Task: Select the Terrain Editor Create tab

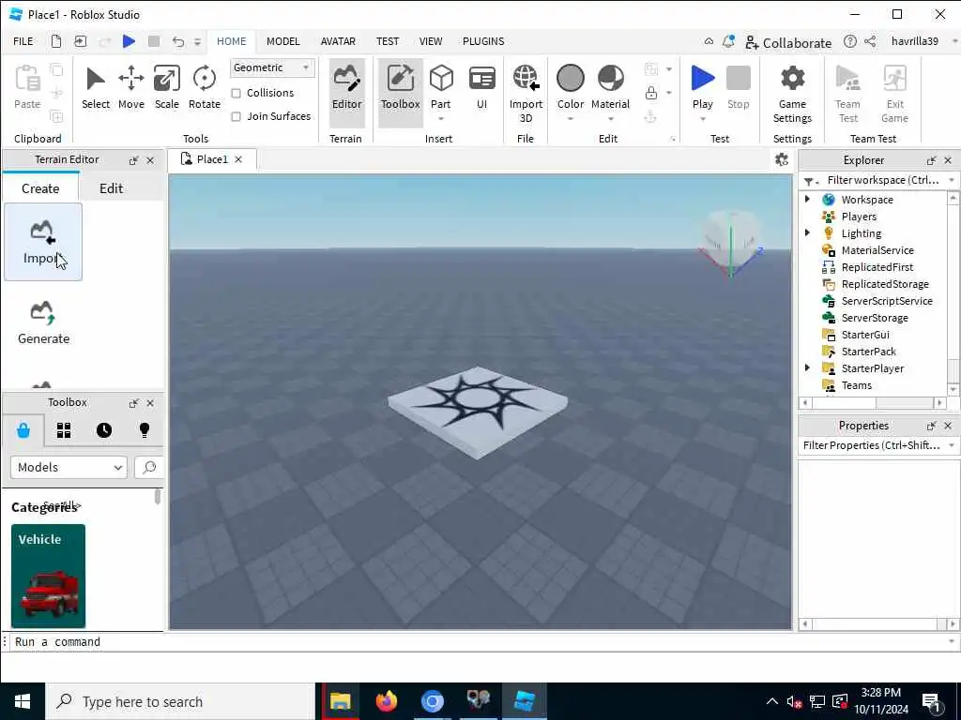Action: click(x=40, y=188)
